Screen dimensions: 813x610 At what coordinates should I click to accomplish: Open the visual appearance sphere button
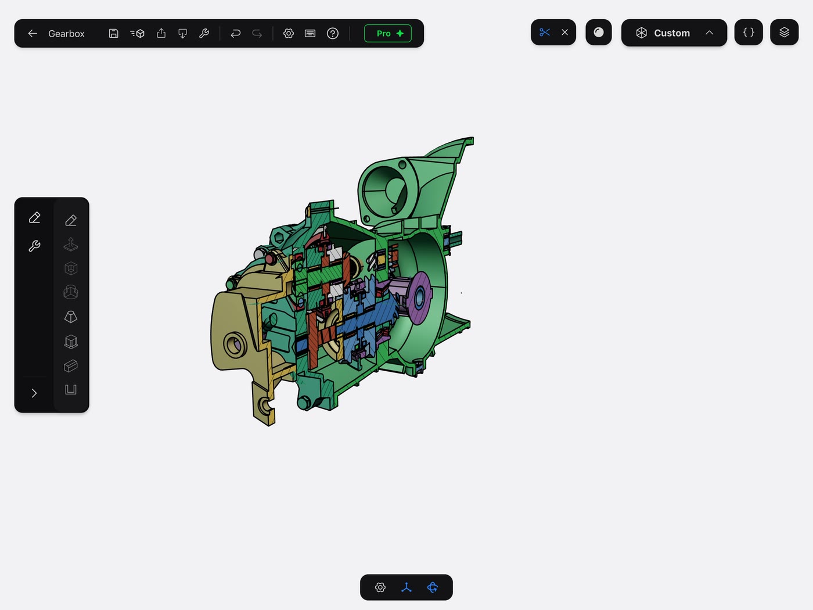pyautogui.click(x=599, y=33)
